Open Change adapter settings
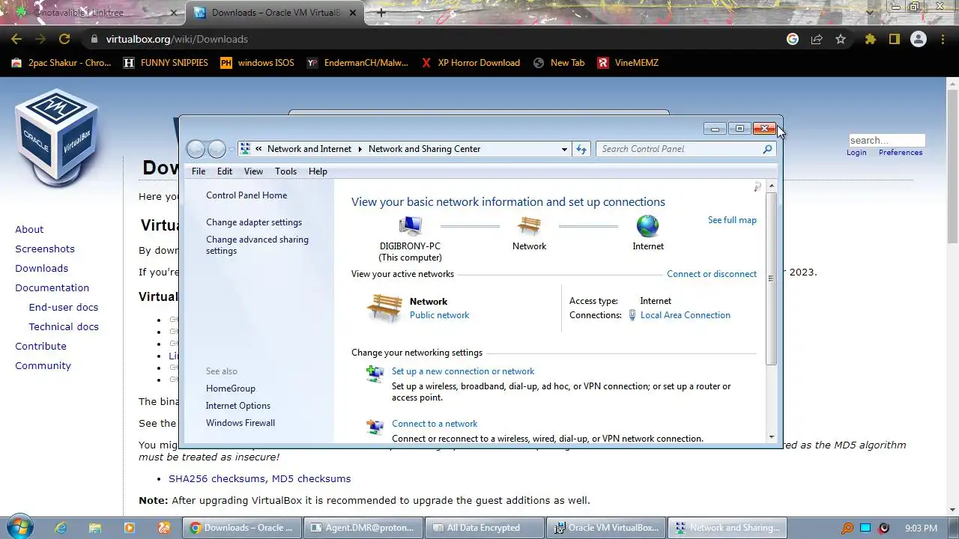 click(254, 222)
